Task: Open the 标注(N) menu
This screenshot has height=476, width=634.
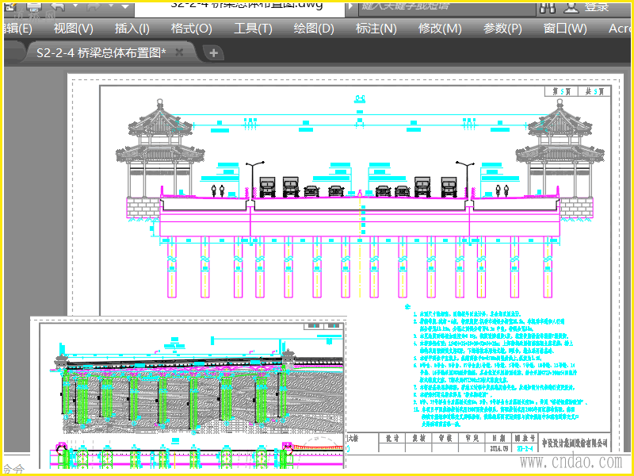Action: click(376, 29)
